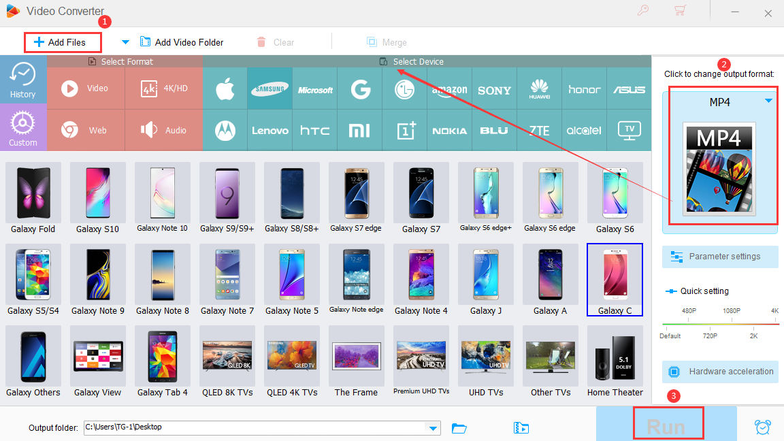Choose the Amazon device brand
This screenshot has height=441, width=784.
(x=449, y=88)
